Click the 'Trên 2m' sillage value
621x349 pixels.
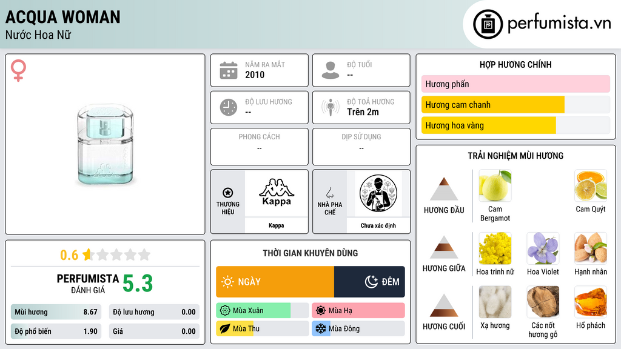363,112
